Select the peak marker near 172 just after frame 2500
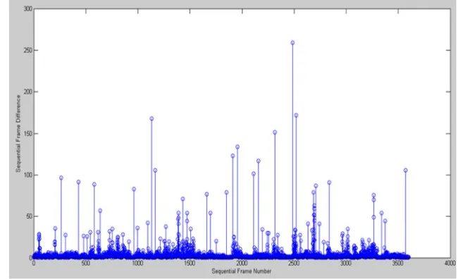 [x=296, y=116]
